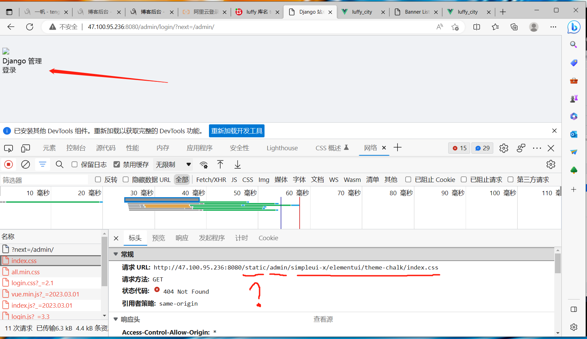Open the browser collections icon
This screenshot has height=339, width=587.
point(514,27)
